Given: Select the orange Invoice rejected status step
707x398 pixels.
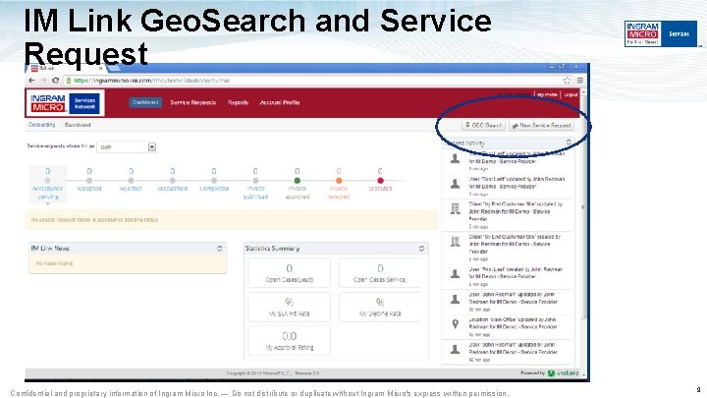Looking at the screenshot, I should [339, 184].
